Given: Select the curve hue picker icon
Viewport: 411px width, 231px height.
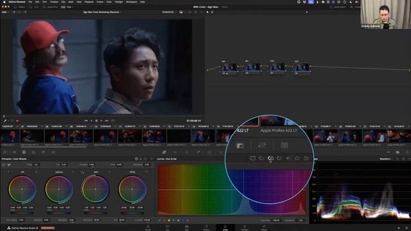Looking at the screenshot, I should (x=159, y=220).
